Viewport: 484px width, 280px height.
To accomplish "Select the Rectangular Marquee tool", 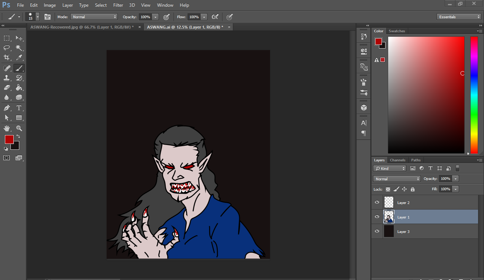I will tap(7, 38).
